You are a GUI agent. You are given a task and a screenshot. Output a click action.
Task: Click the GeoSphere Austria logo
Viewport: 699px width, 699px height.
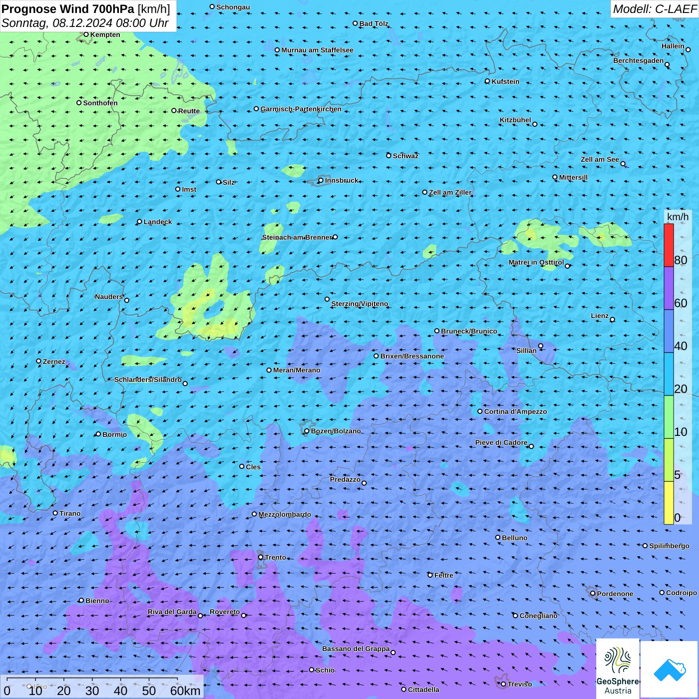[618, 669]
